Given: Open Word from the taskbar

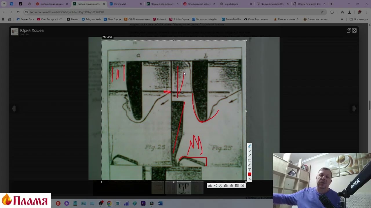Looking at the screenshot, I should tap(160, 203).
